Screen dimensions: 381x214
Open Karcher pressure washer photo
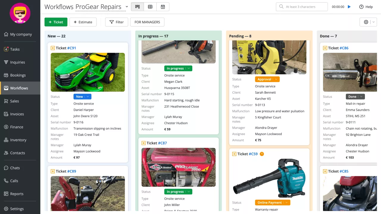[x=269, y=57]
